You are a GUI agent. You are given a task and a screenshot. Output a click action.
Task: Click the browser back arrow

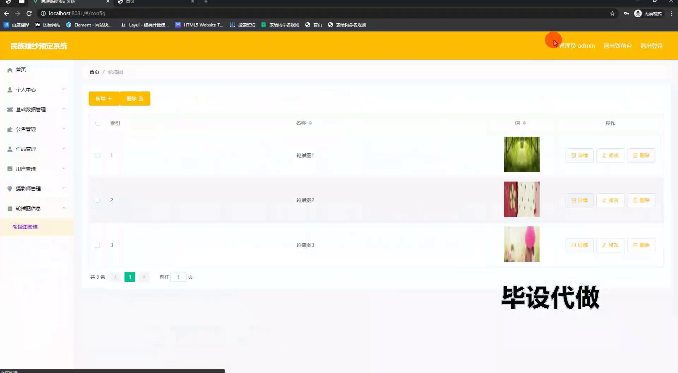click(x=6, y=13)
